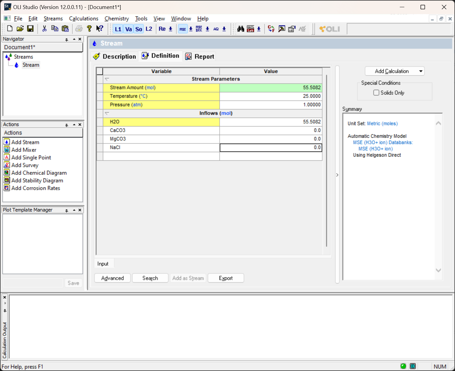Image resolution: width=455 pixels, height=371 pixels.
Task: Click the Add Corrosion Rates action icon
Action: (x=7, y=188)
